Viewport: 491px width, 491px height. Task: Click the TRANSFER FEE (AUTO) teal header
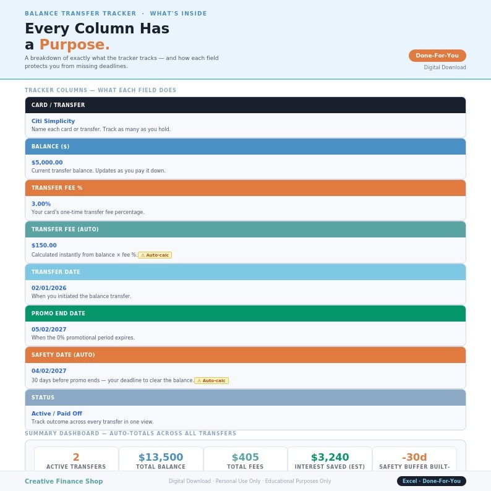click(x=245, y=229)
